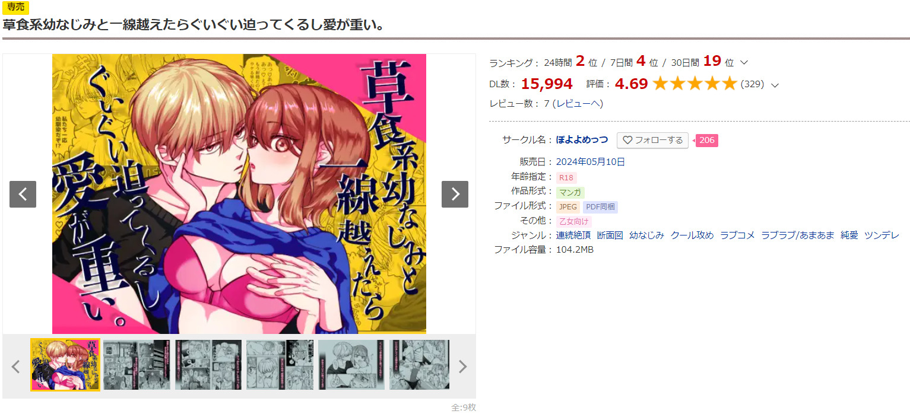Select the second preview thumbnail
This screenshot has width=910, height=417.
pos(137,365)
